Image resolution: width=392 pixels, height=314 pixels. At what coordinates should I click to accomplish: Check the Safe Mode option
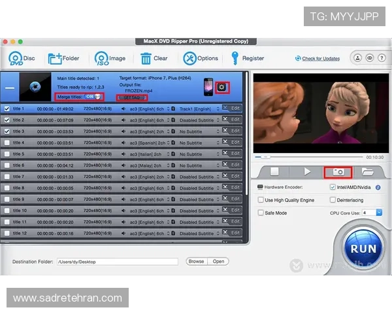261,213
